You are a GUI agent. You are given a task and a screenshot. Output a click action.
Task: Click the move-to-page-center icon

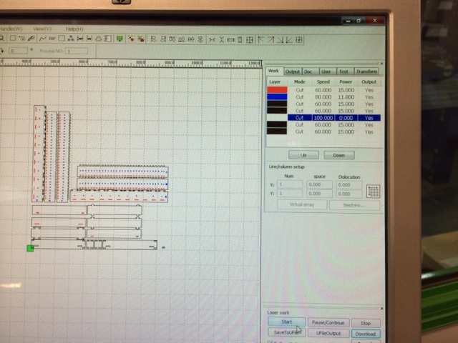click(x=299, y=40)
